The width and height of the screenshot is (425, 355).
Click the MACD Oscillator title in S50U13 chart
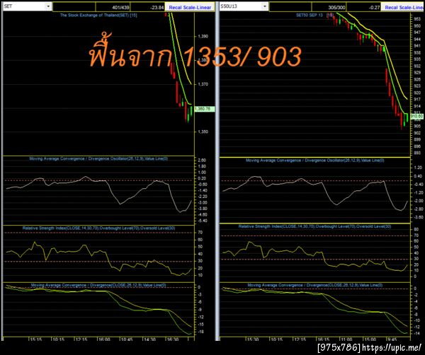pyautogui.click(x=314, y=161)
